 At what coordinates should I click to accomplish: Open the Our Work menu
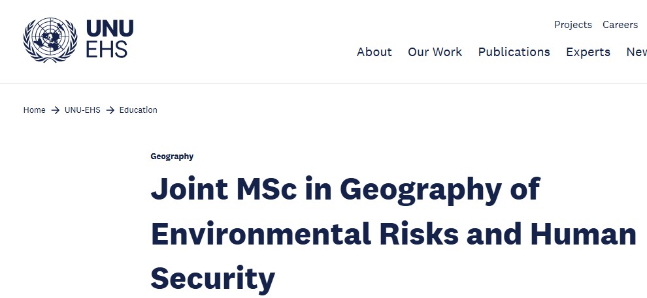[435, 52]
